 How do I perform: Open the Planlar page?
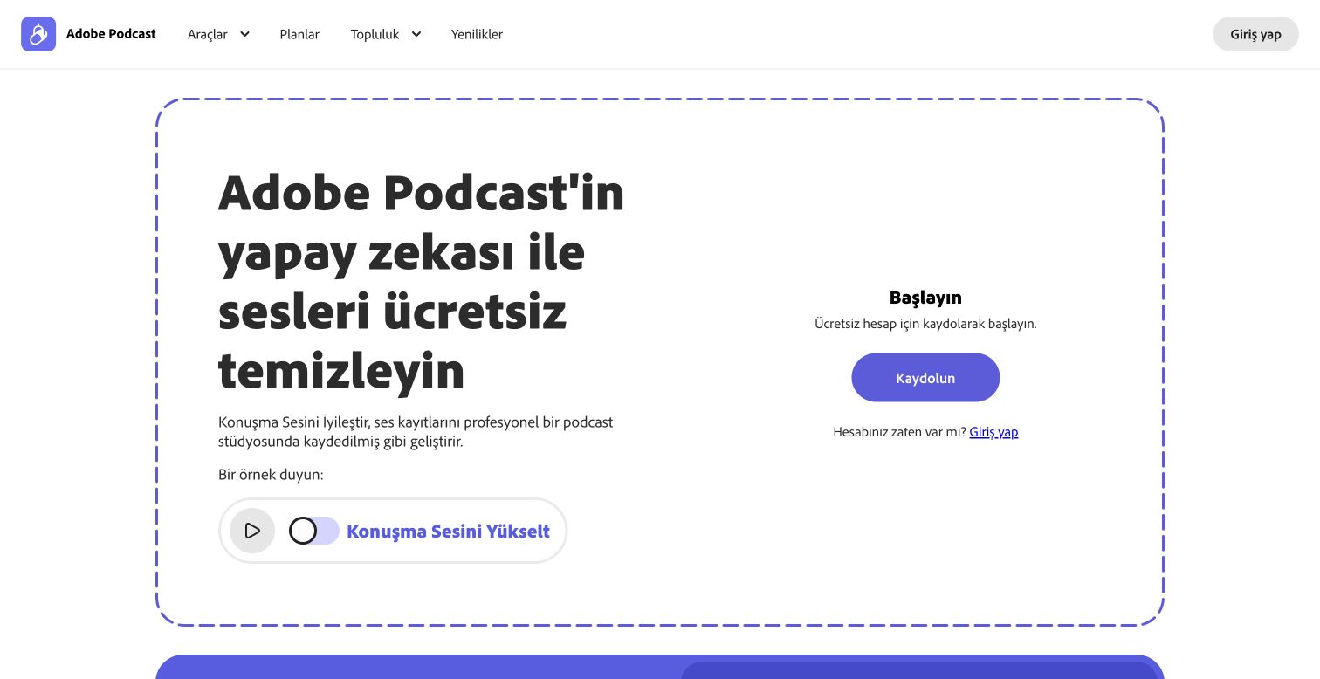(x=299, y=34)
